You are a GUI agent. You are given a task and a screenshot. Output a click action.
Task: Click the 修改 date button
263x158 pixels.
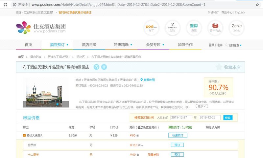tap(227, 118)
